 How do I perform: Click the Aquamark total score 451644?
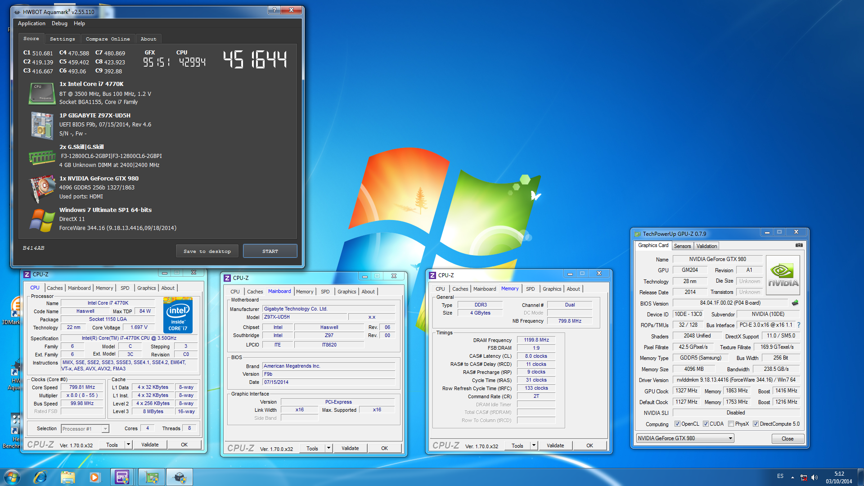pos(255,59)
